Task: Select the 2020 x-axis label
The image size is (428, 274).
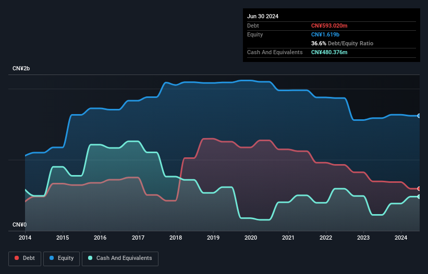Action: pos(251,238)
